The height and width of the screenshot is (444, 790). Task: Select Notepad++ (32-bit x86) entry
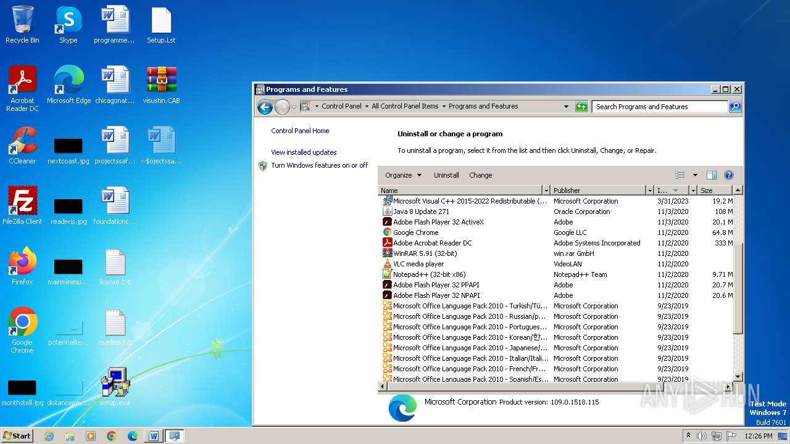pyautogui.click(x=555, y=274)
